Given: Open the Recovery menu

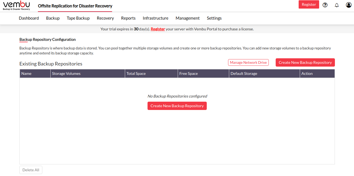Looking at the screenshot, I should tap(105, 18).
